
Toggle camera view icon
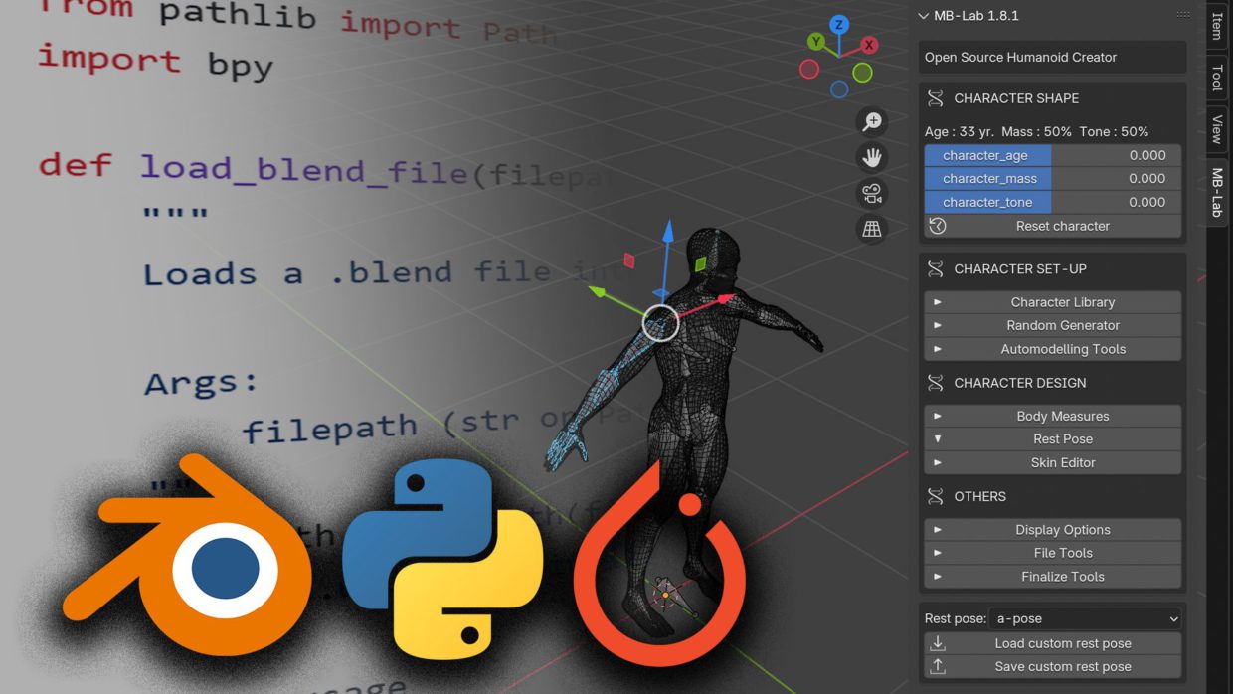(x=872, y=193)
